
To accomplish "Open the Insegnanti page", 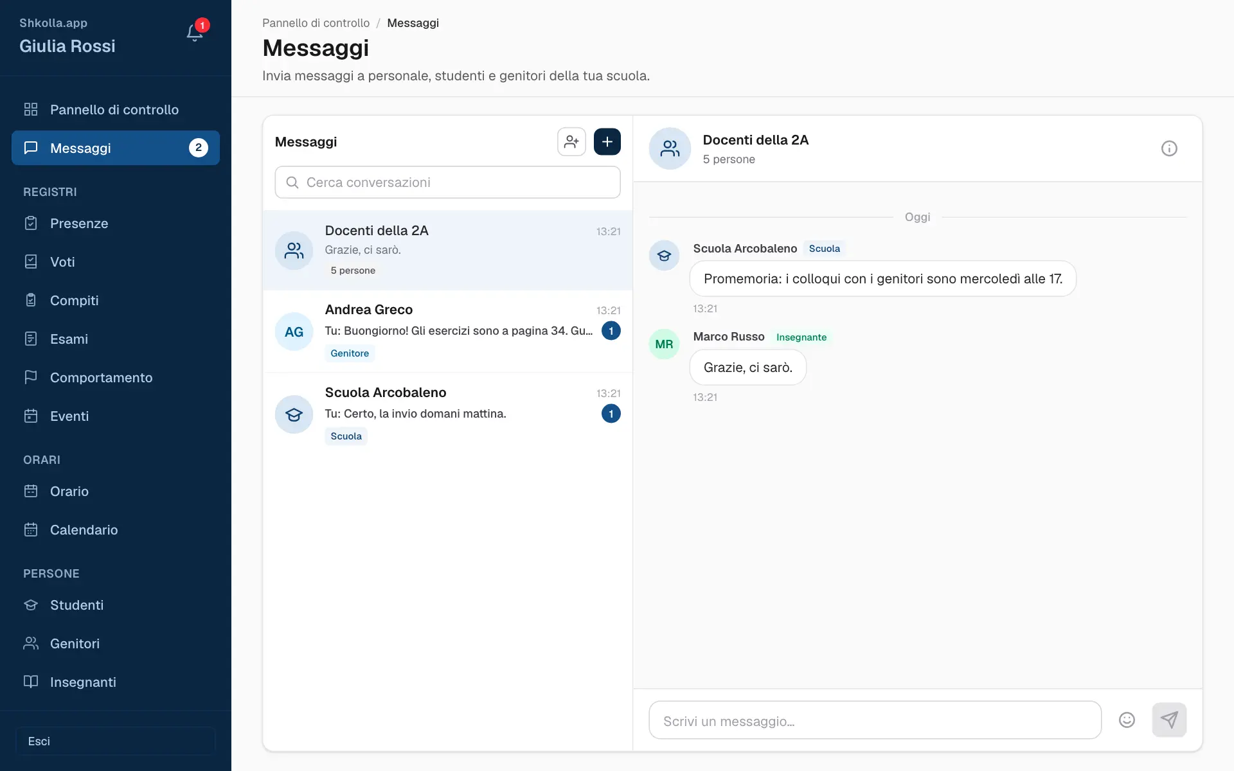I will pos(116,682).
